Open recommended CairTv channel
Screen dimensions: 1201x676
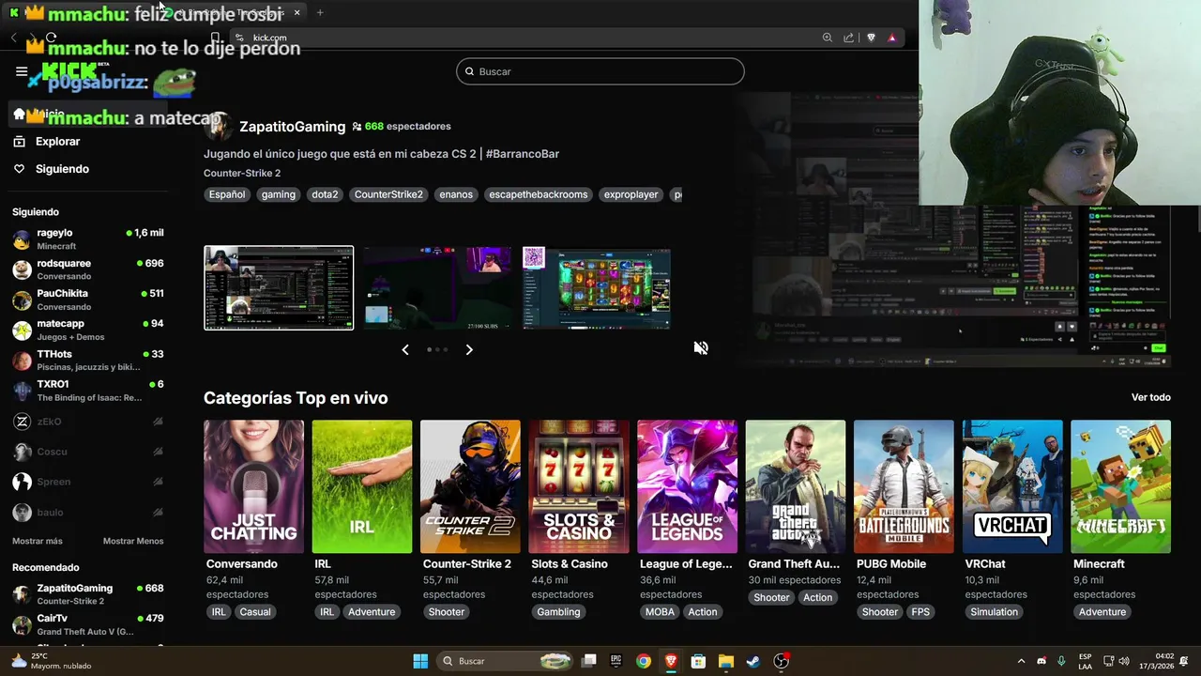pyautogui.click(x=88, y=624)
